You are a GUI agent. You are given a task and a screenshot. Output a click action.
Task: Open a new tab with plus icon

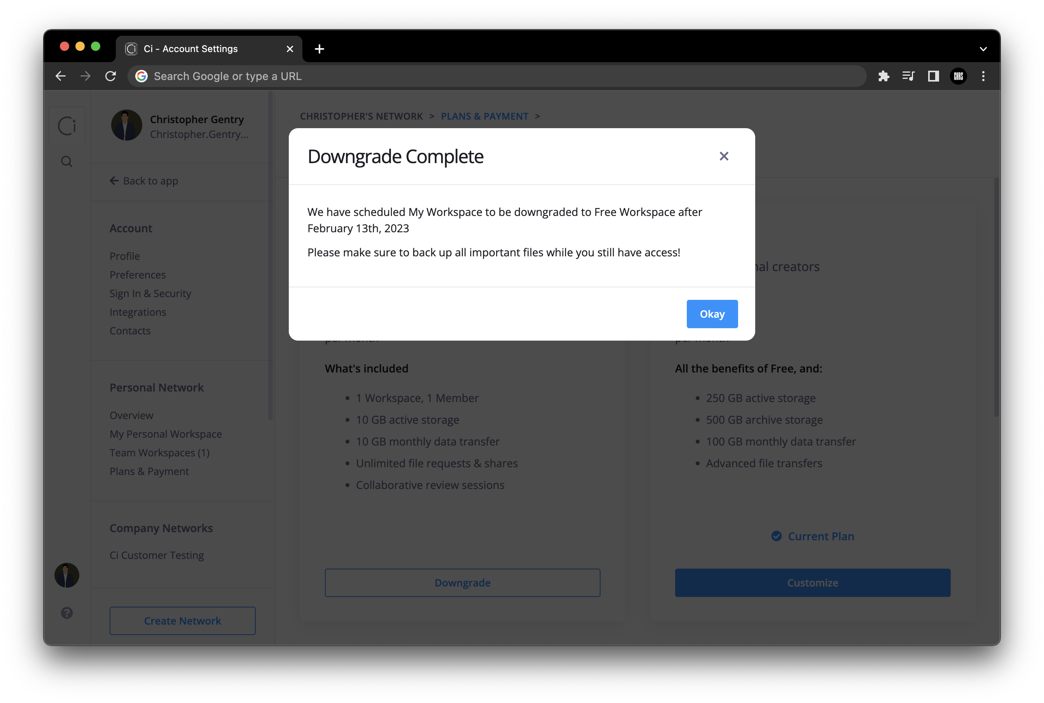point(319,49)
